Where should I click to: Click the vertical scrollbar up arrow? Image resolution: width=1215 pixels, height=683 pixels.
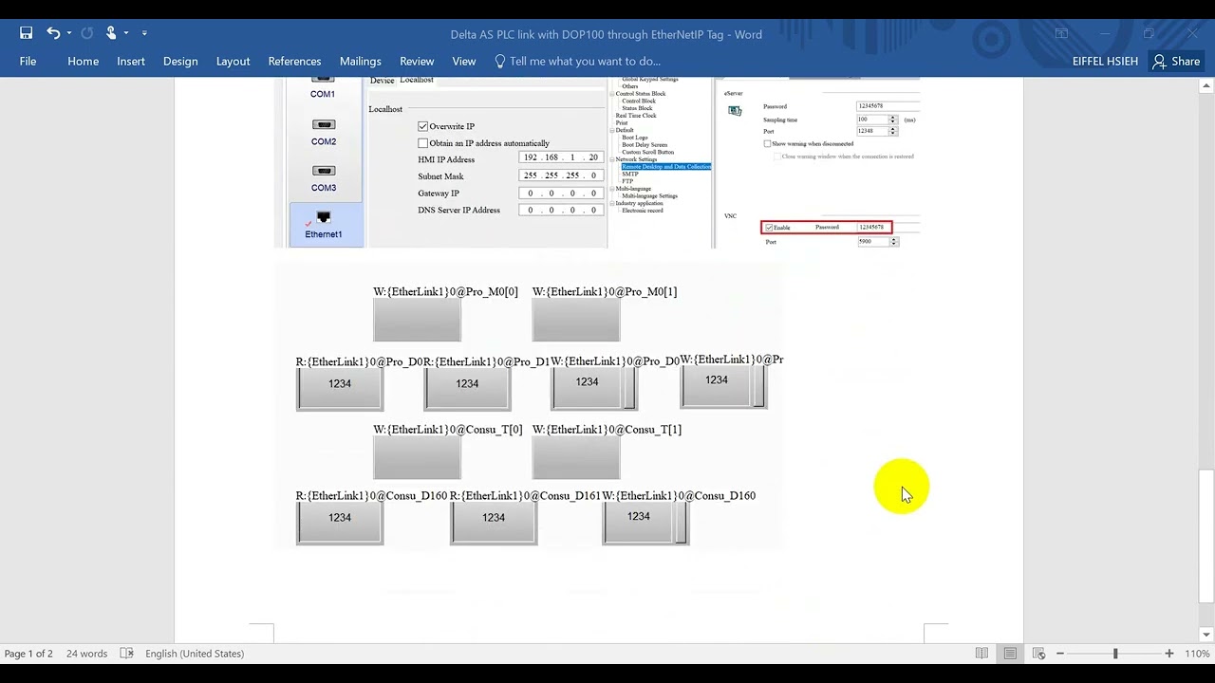pyautogui.click(x=1206, y=86)
